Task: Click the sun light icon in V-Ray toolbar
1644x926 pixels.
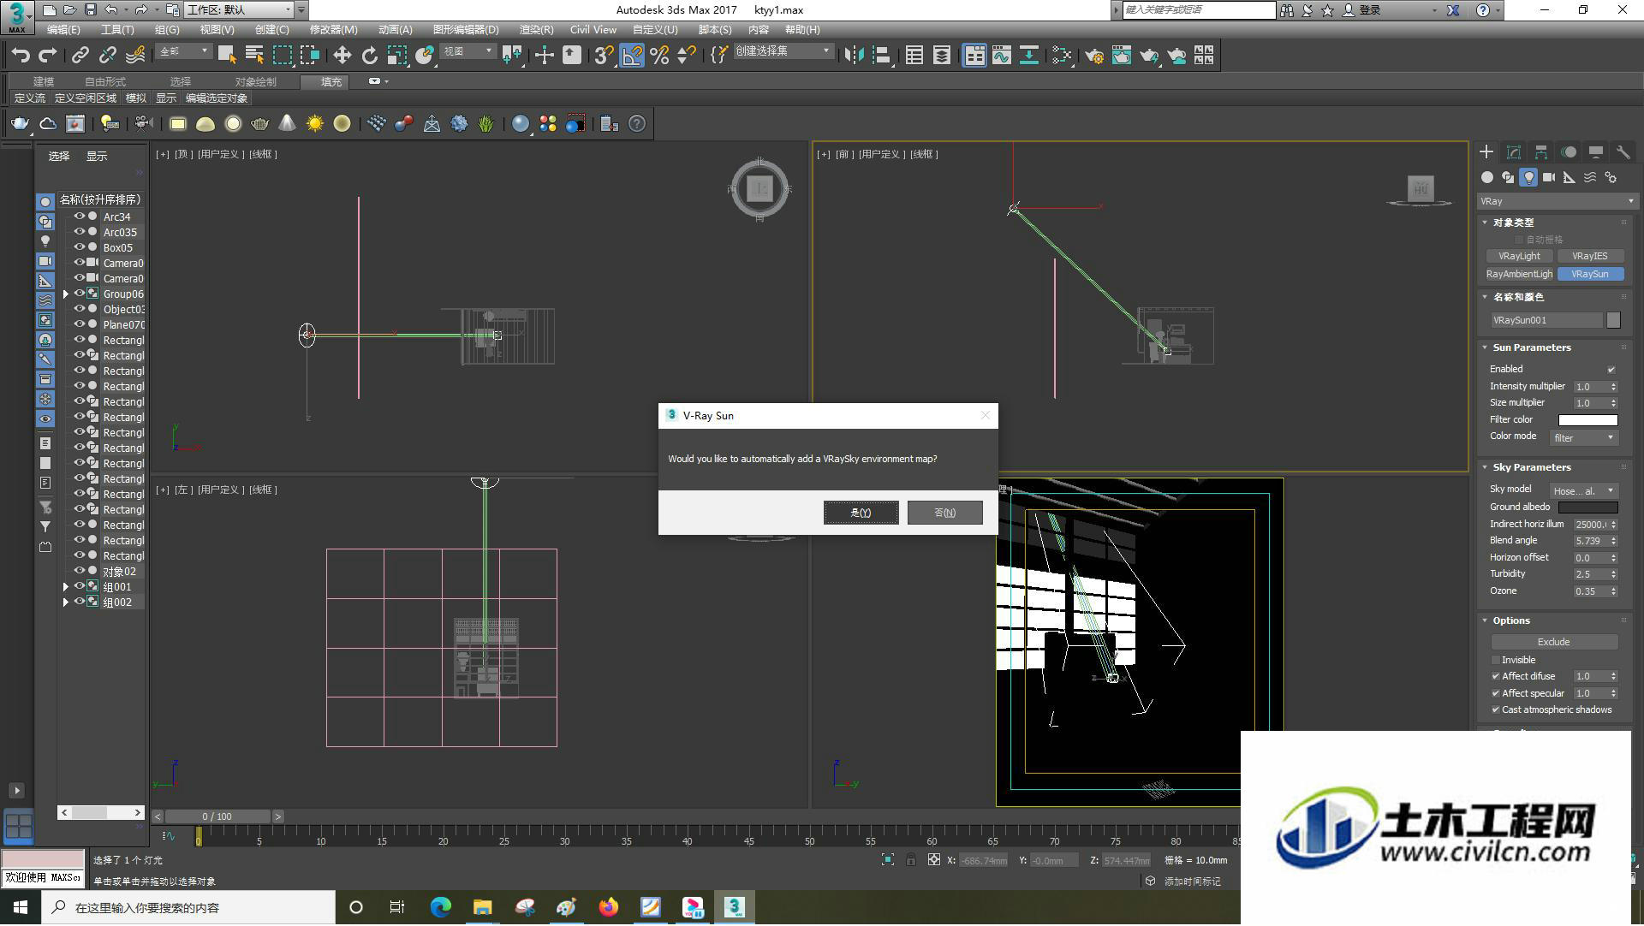Action: pos(315,124)
